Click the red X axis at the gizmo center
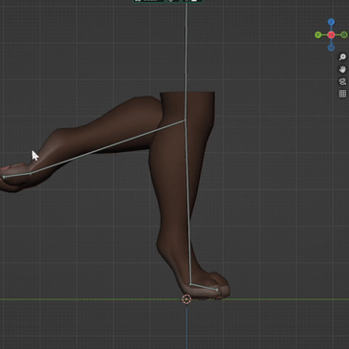Viewport: 349px width, 349px height. [331, 34]
